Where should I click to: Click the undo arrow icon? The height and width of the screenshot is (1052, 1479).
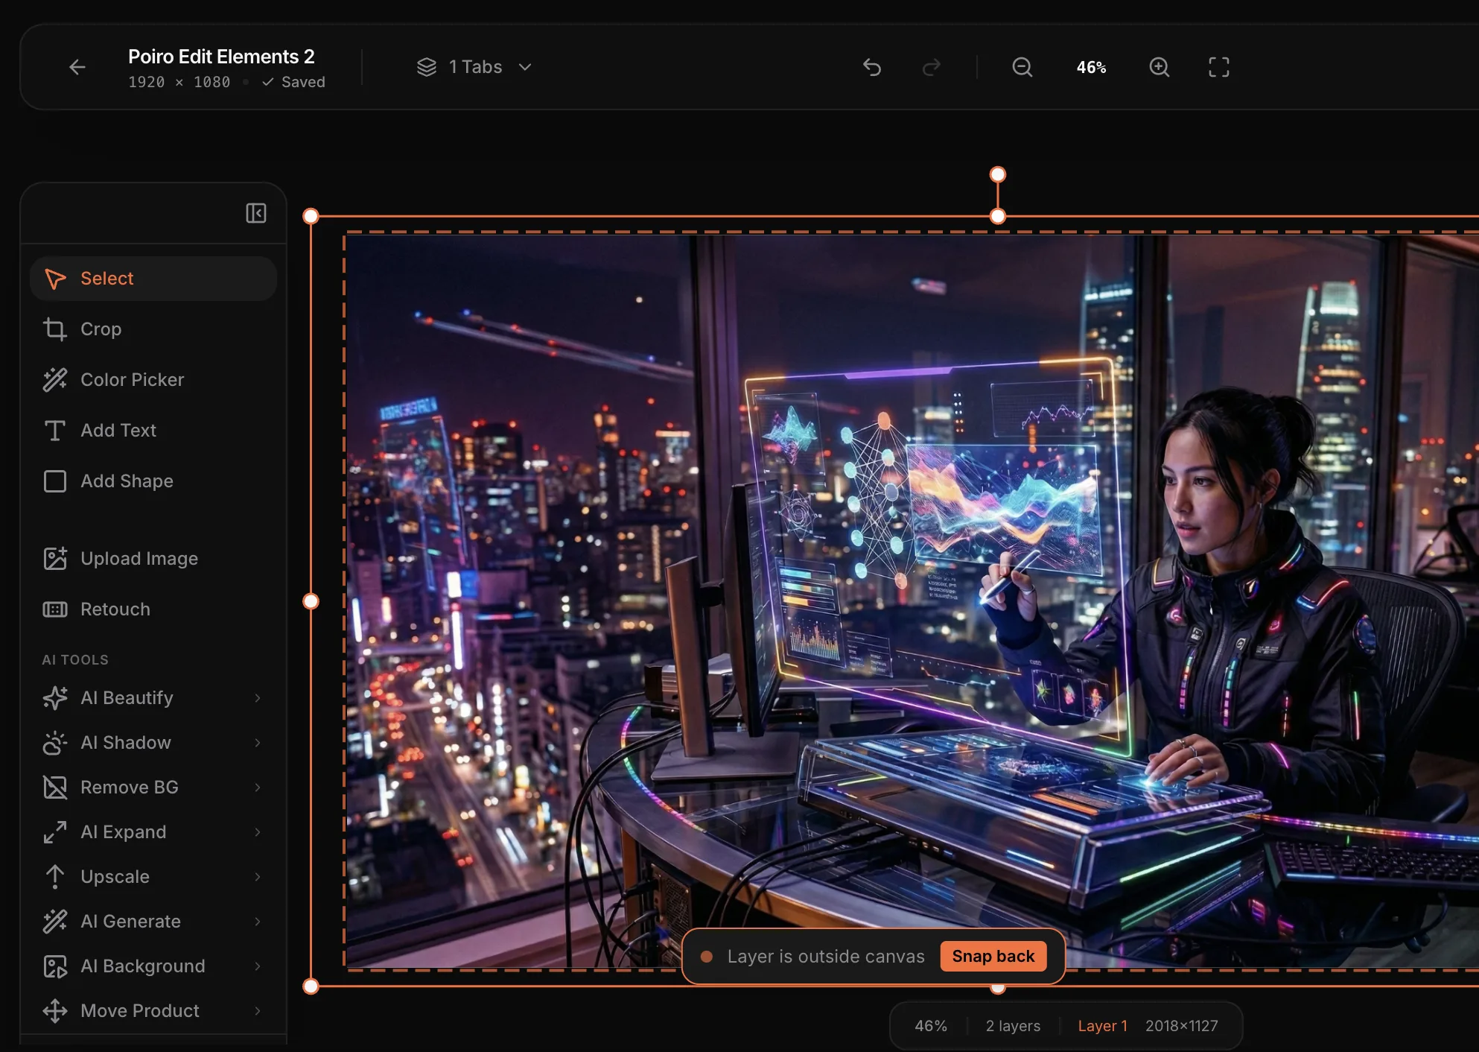tap(872, 67)
